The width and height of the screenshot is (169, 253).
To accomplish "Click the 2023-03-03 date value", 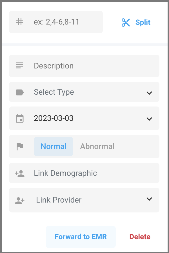I will point(54,118).
